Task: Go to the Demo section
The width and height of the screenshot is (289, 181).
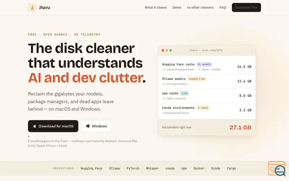Action: point(177,8)
